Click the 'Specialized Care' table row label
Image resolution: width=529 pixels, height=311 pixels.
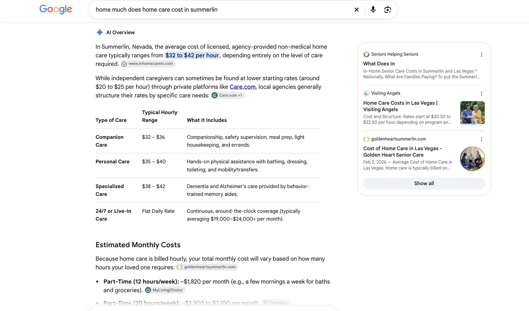coord(110,190)
